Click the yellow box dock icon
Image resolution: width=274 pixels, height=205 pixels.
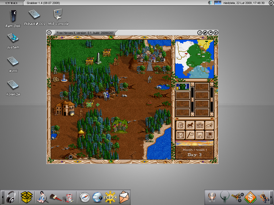click(27, 197)
